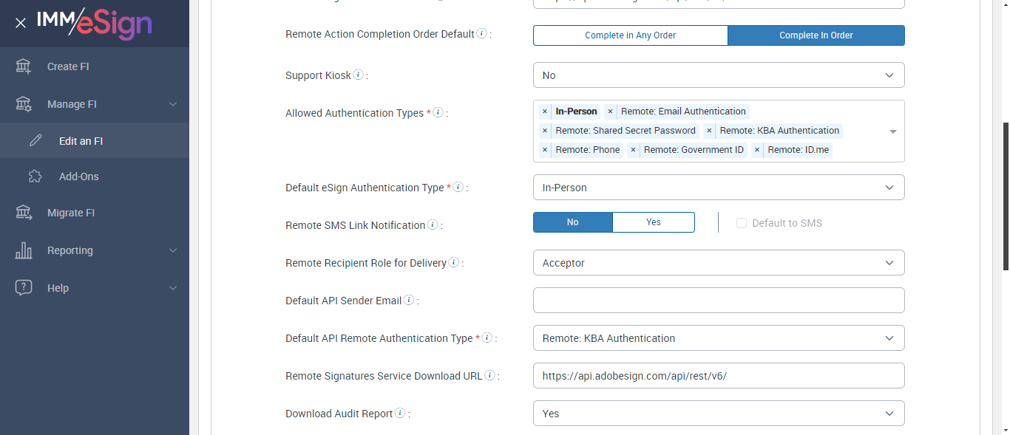Remove the Remote: Phone authentication tag

click(545, 150)
